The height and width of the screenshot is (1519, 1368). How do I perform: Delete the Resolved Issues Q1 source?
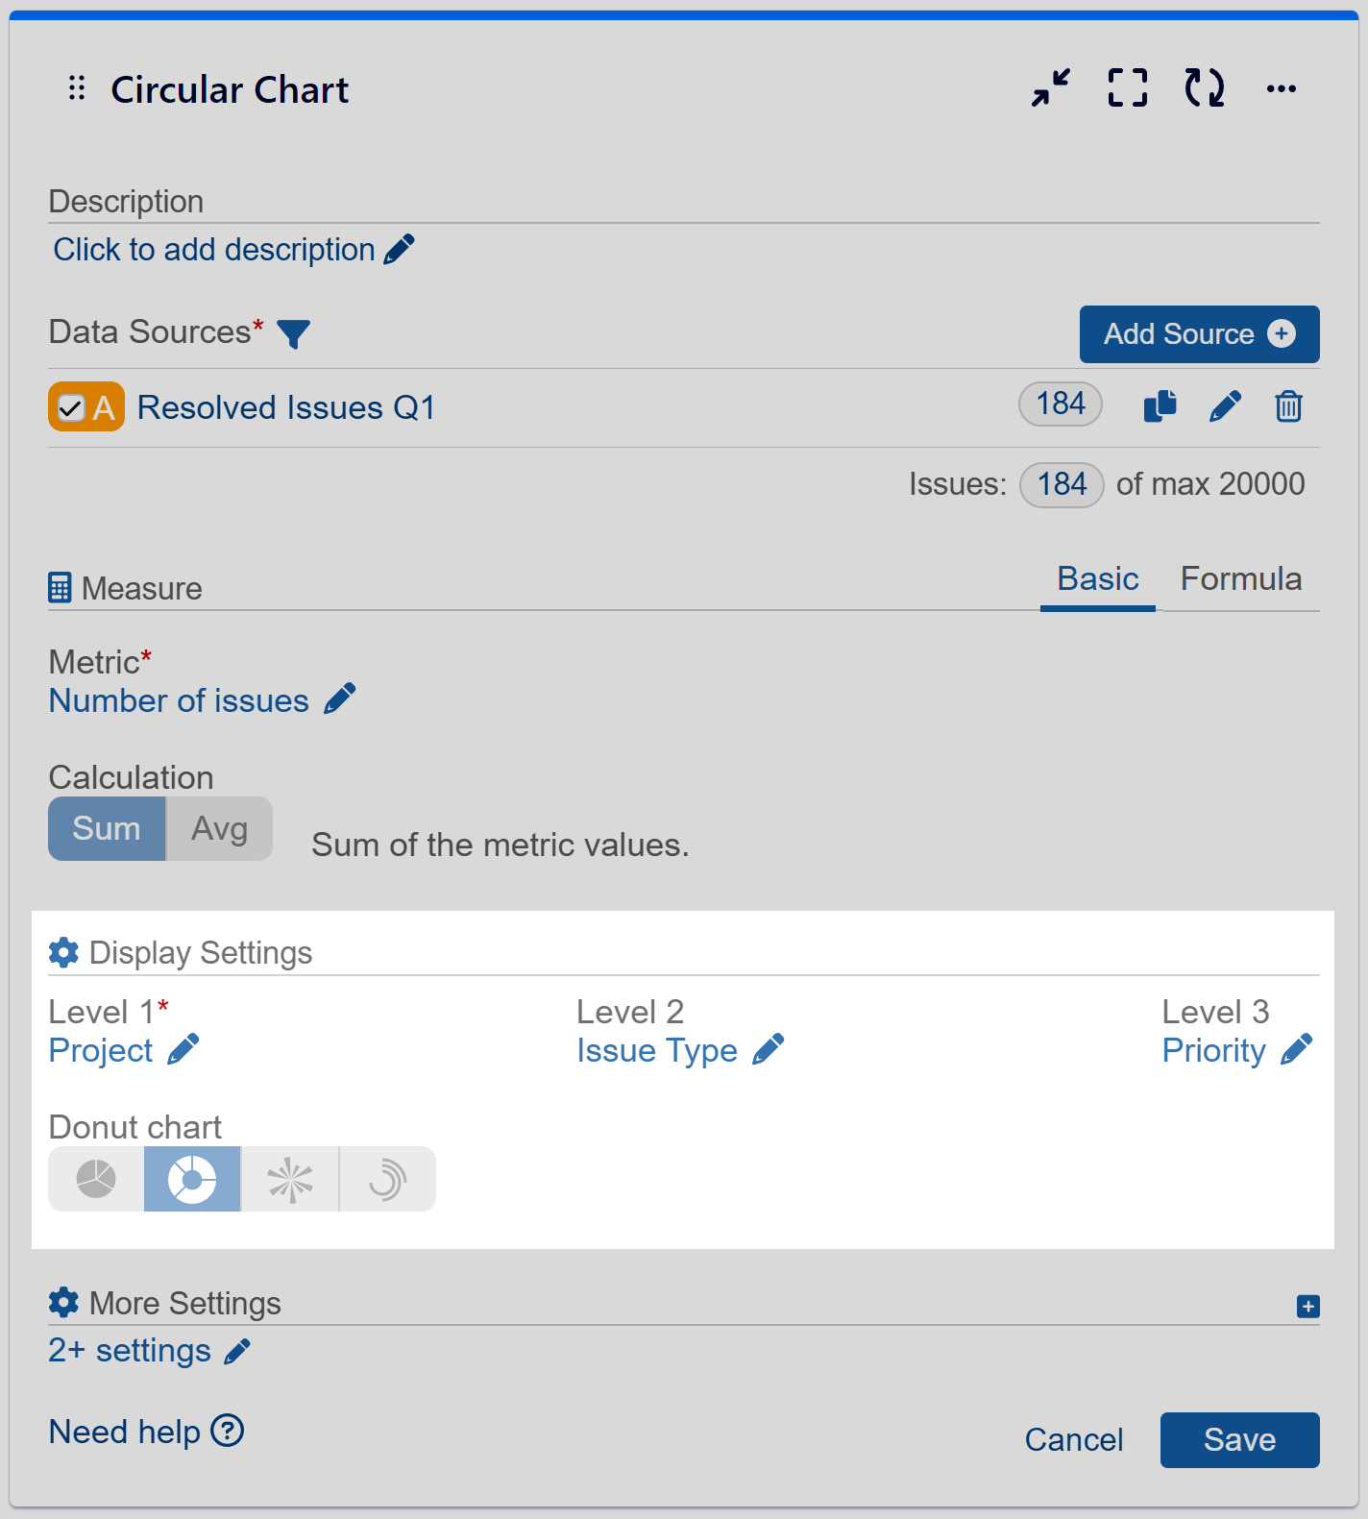[x=1288, y=406]
